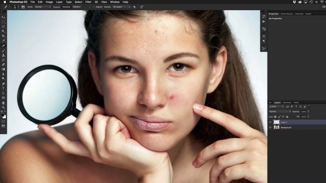The width and height of the screenshot is (326, 183).
Task: Open the Mode dropdown in options bar
Action: tap(43, 7)
